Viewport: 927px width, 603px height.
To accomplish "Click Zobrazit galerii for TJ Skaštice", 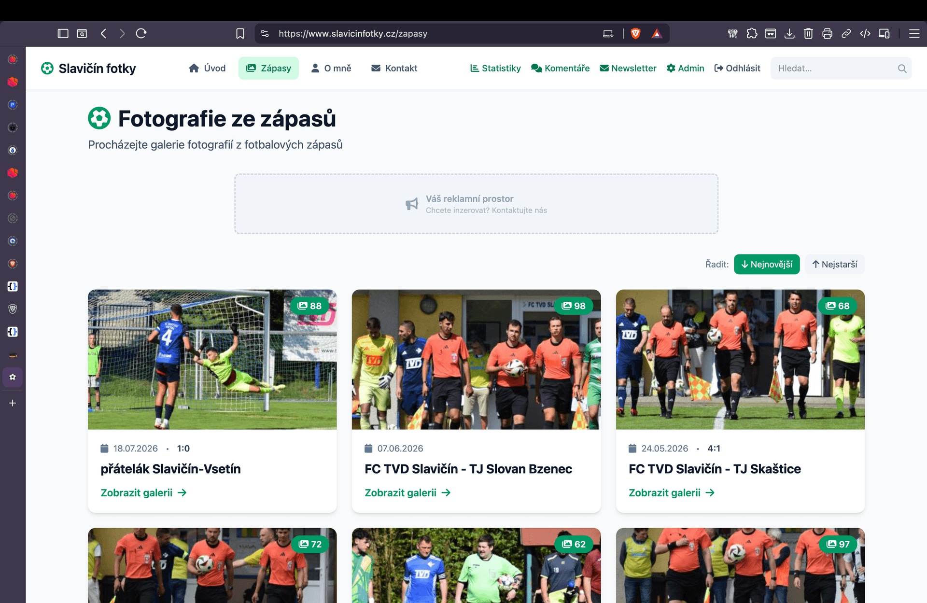I will click(x=672, y=492).
